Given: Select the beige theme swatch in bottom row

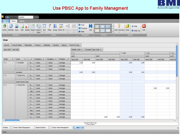Looking at the screenshot, I should (97, 30).
